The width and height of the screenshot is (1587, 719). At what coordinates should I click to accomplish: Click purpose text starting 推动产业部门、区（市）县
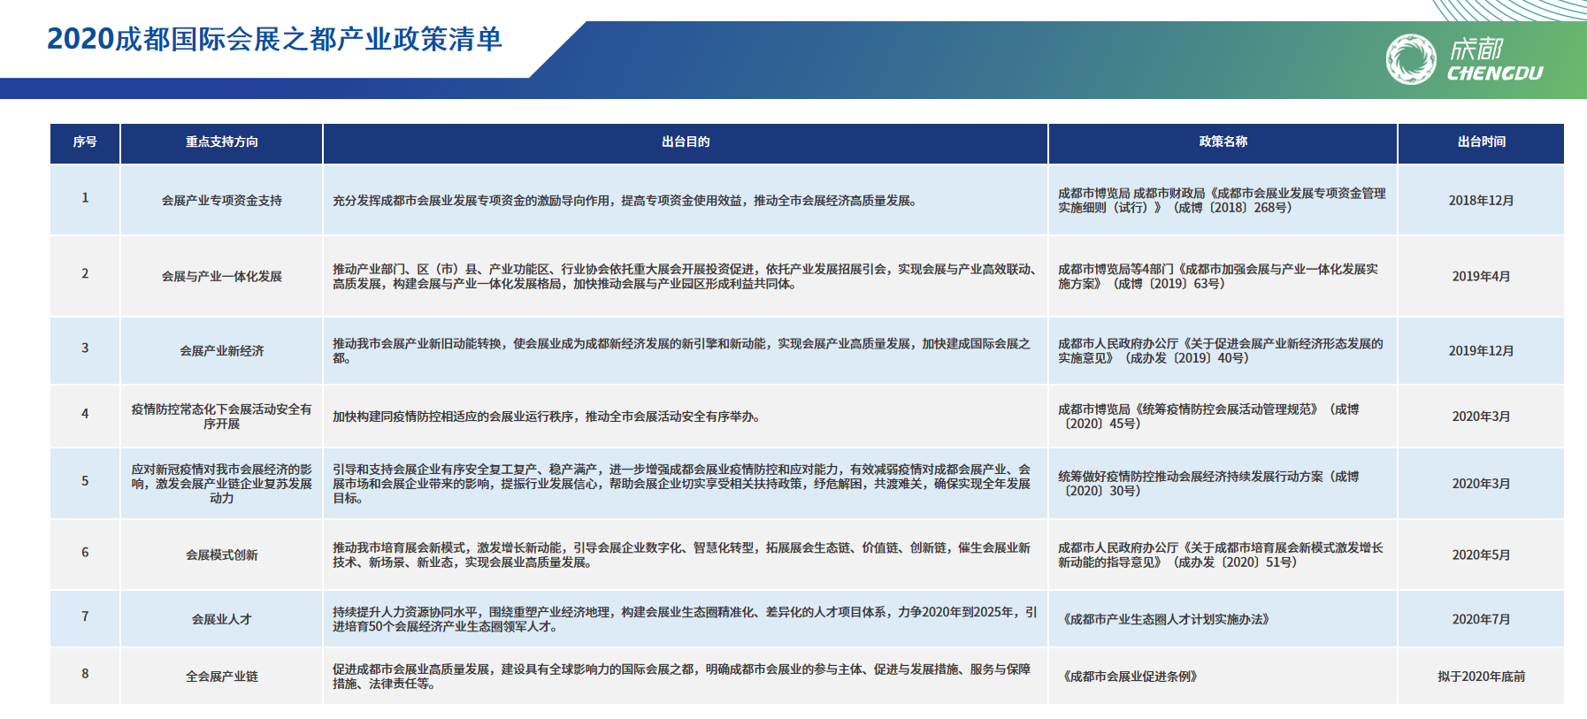(x=685, y=276)
